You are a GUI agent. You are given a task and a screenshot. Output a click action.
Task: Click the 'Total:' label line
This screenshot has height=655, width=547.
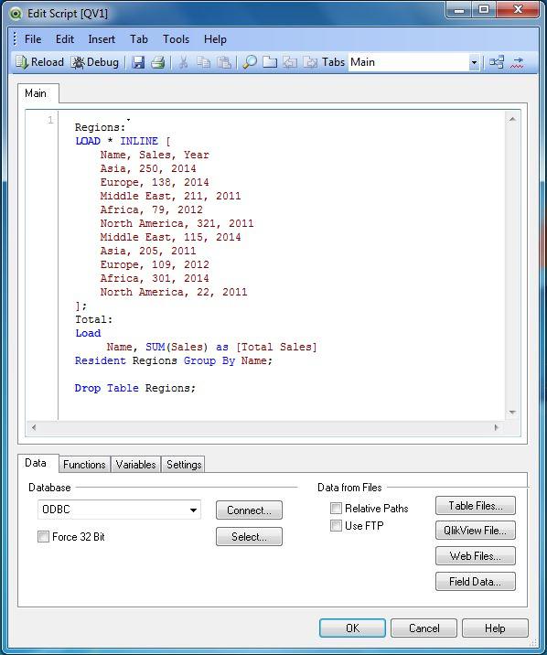coord(94,319)
